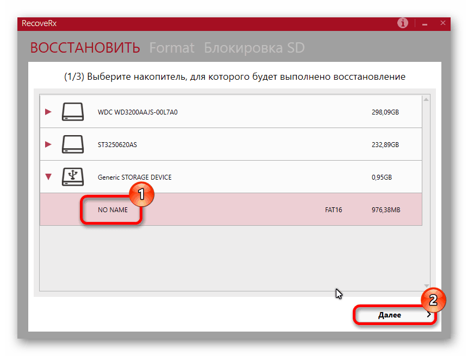Click the 976,38MB partition size
Viewport: 468px width, 356px height.
tap(385, 209)
